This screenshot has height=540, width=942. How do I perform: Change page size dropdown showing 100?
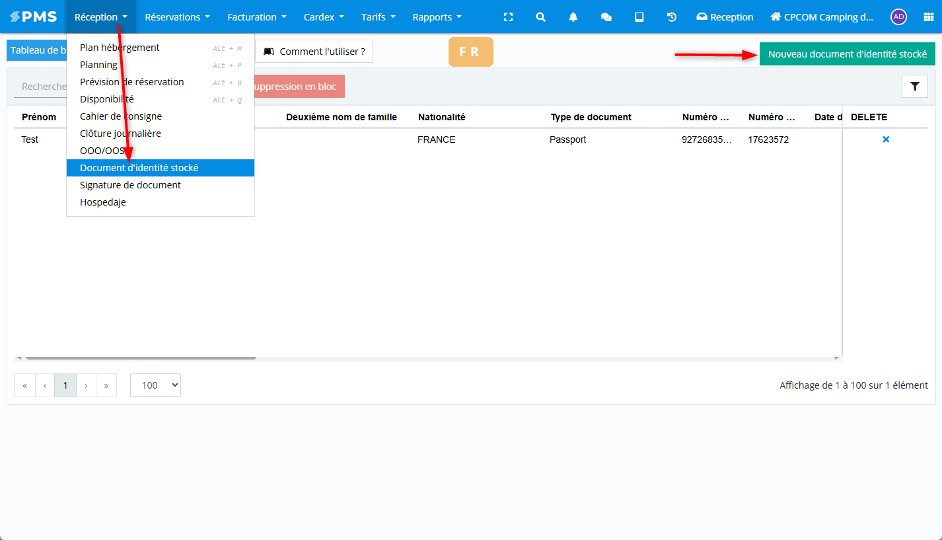(x=155, y=385)
